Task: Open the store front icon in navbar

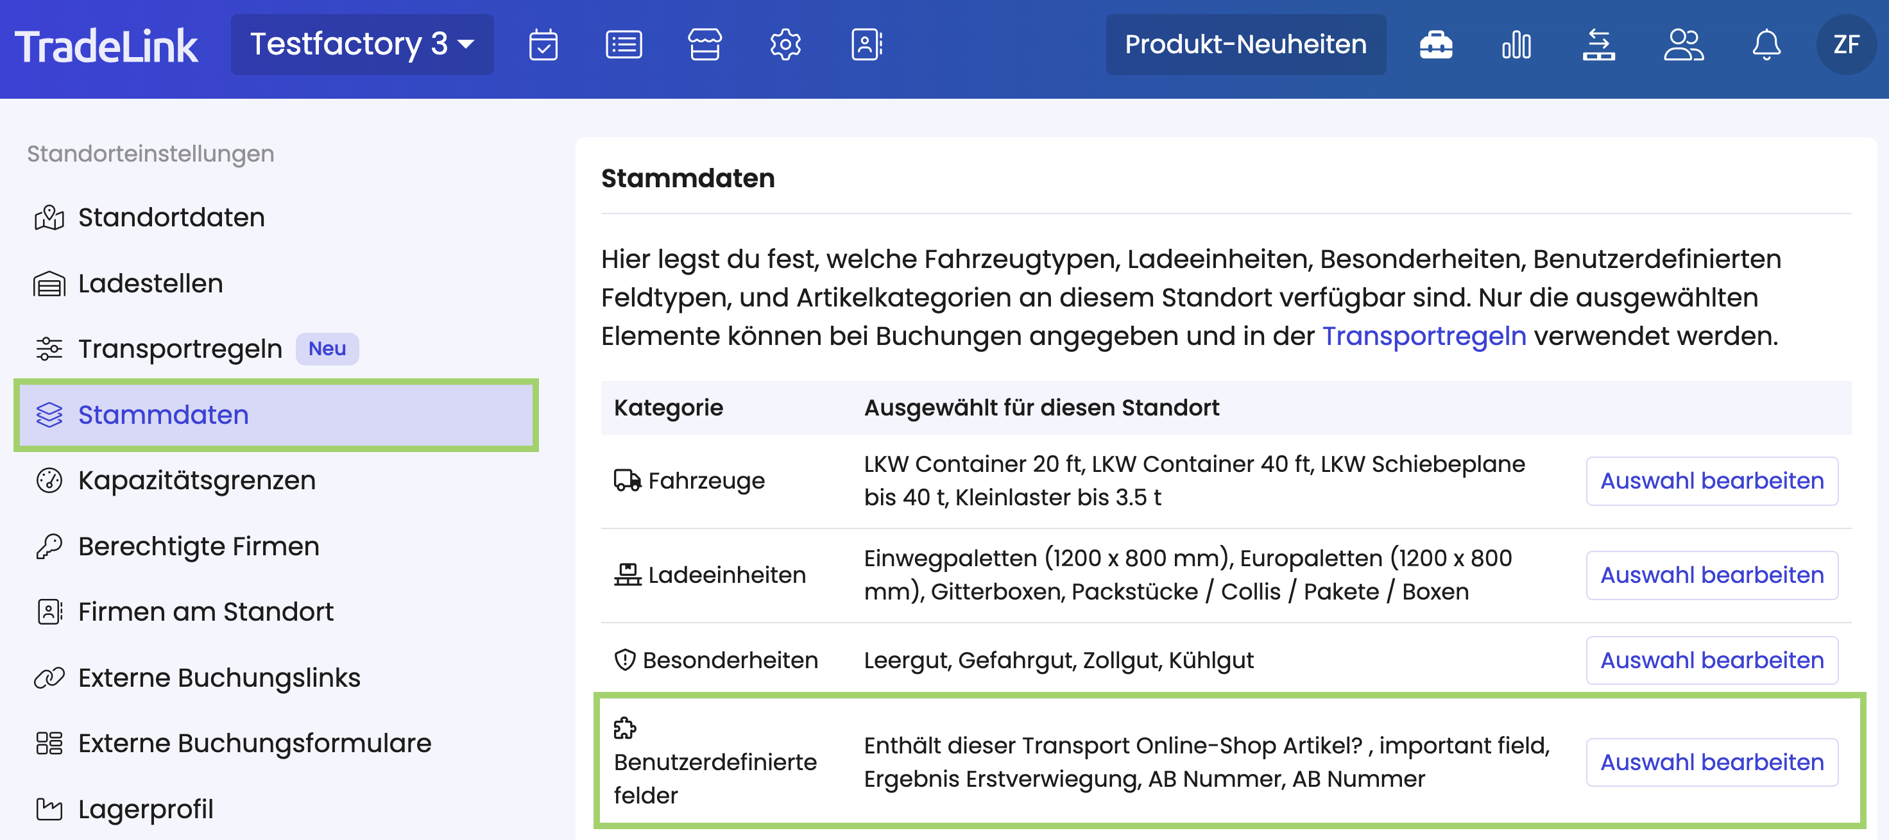Action: pos(704,45)
